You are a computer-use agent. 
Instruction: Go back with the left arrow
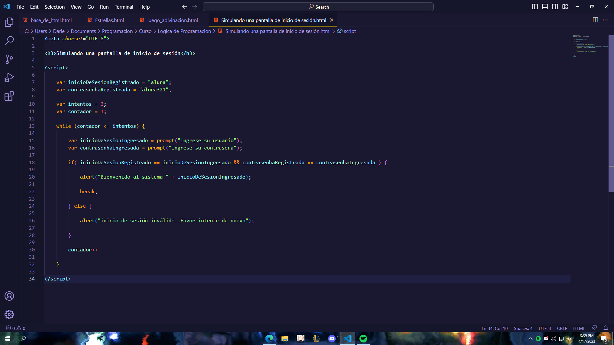[185, 7]
